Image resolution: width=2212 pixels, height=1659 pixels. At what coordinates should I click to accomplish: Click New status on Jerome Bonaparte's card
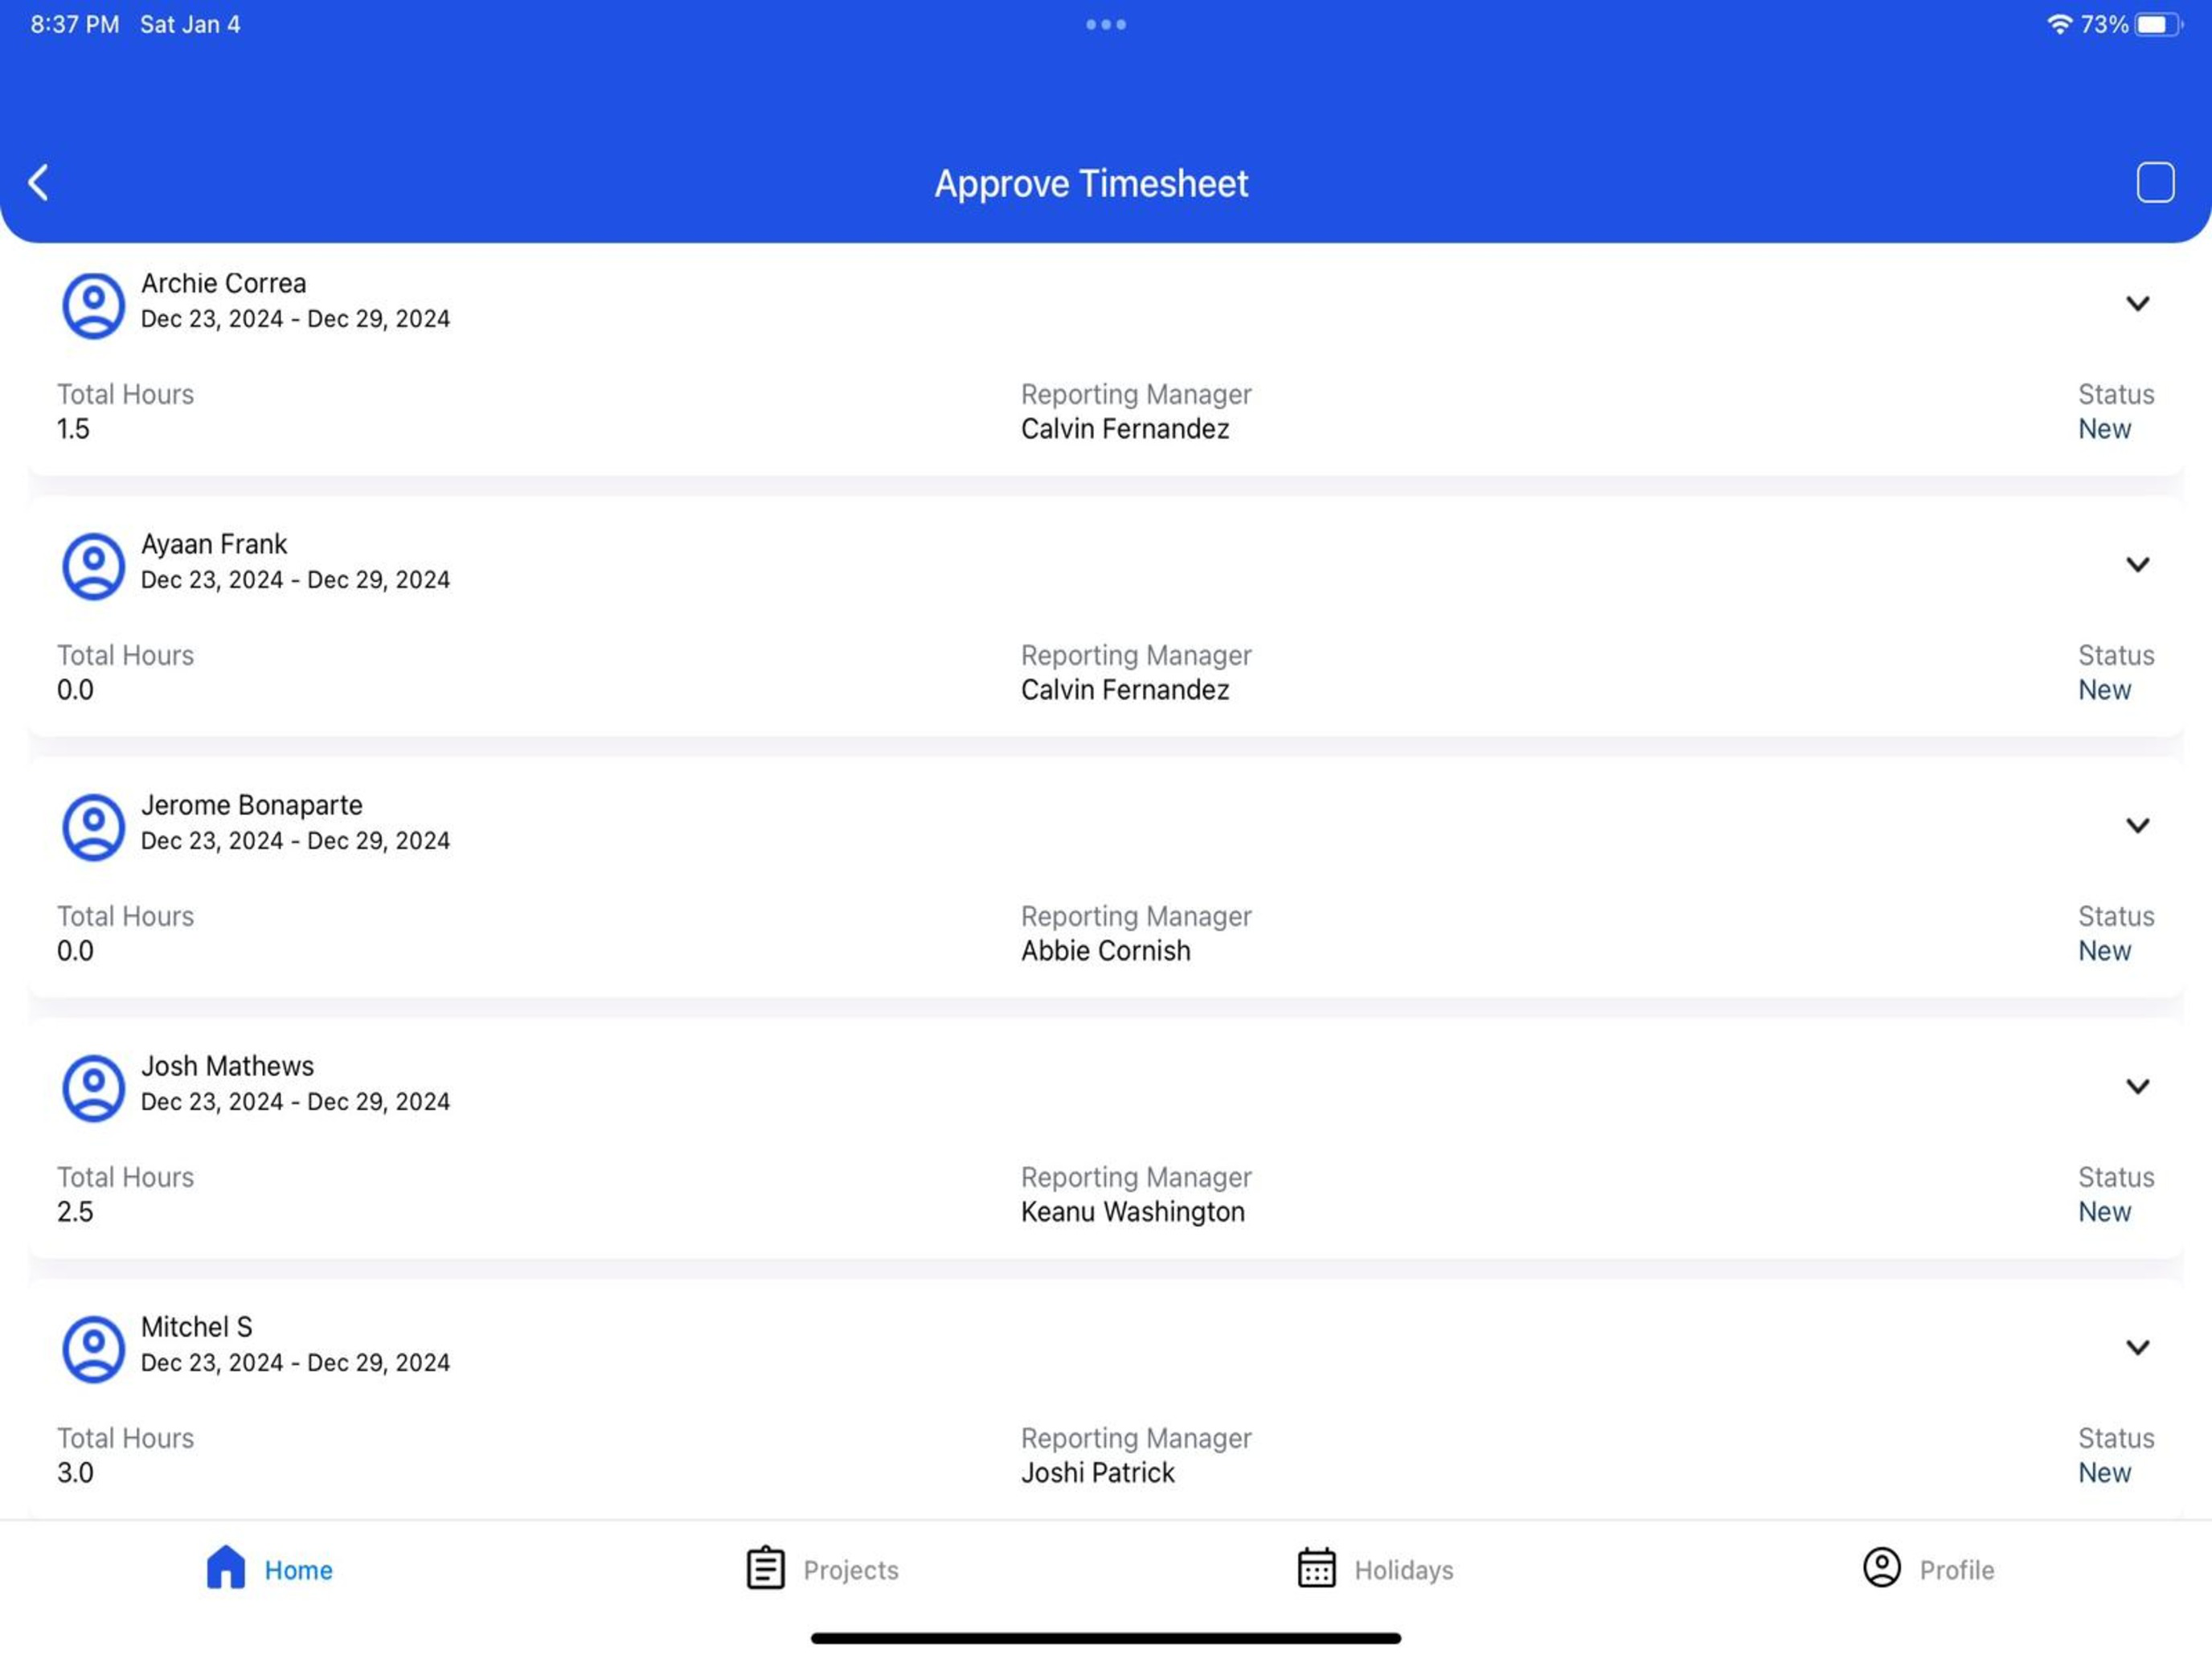tap(2104, 951)
